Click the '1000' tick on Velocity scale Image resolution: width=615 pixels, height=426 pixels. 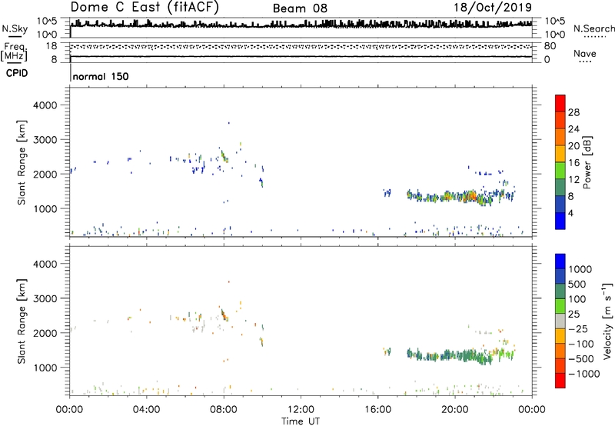point(580,269)
